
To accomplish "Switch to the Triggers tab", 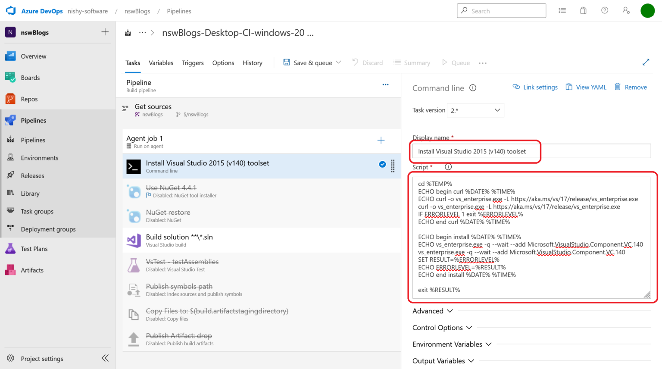I will [x=193, y=63].
